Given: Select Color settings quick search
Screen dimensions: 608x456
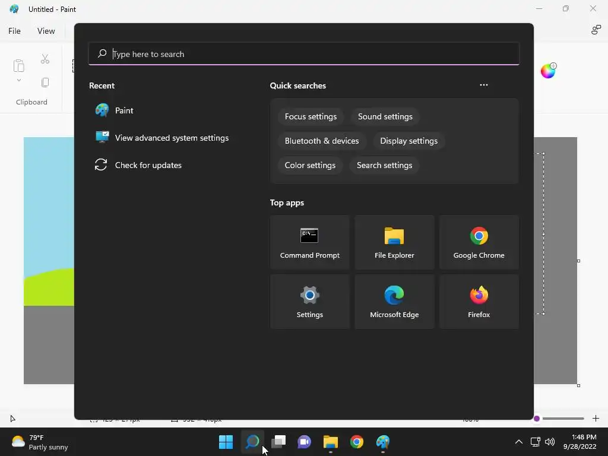Looking at the screenshot, I should 310,165.
